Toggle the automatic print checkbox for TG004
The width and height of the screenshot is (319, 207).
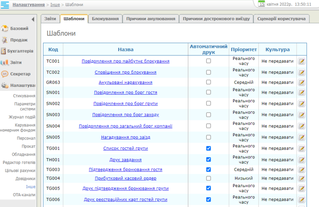[x=208, y=178]
